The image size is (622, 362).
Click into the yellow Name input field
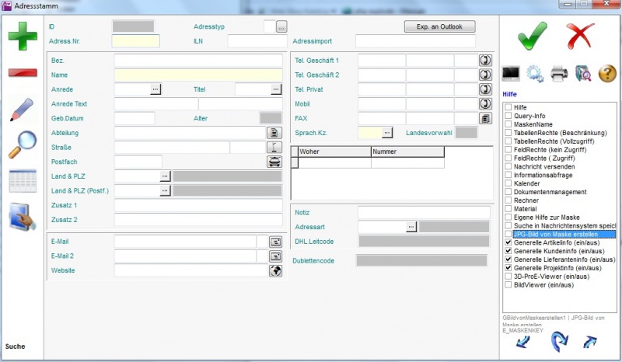[x=198, y=75]
